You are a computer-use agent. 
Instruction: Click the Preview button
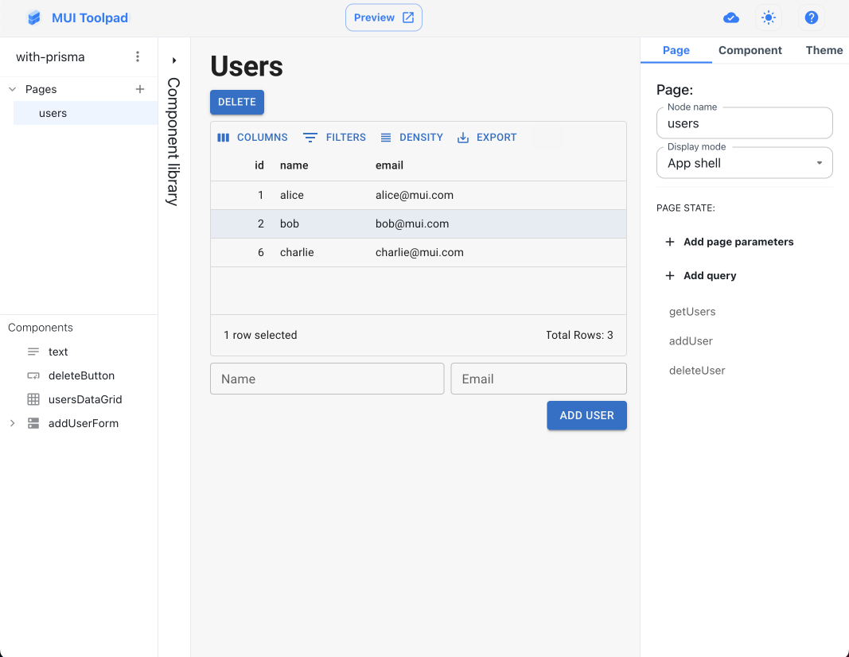(384, 17)
